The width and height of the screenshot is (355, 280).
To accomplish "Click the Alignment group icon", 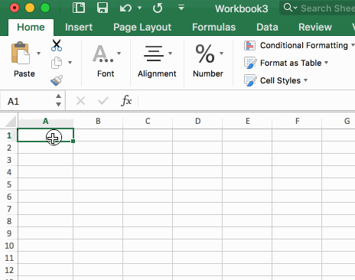I will [154, 54].
